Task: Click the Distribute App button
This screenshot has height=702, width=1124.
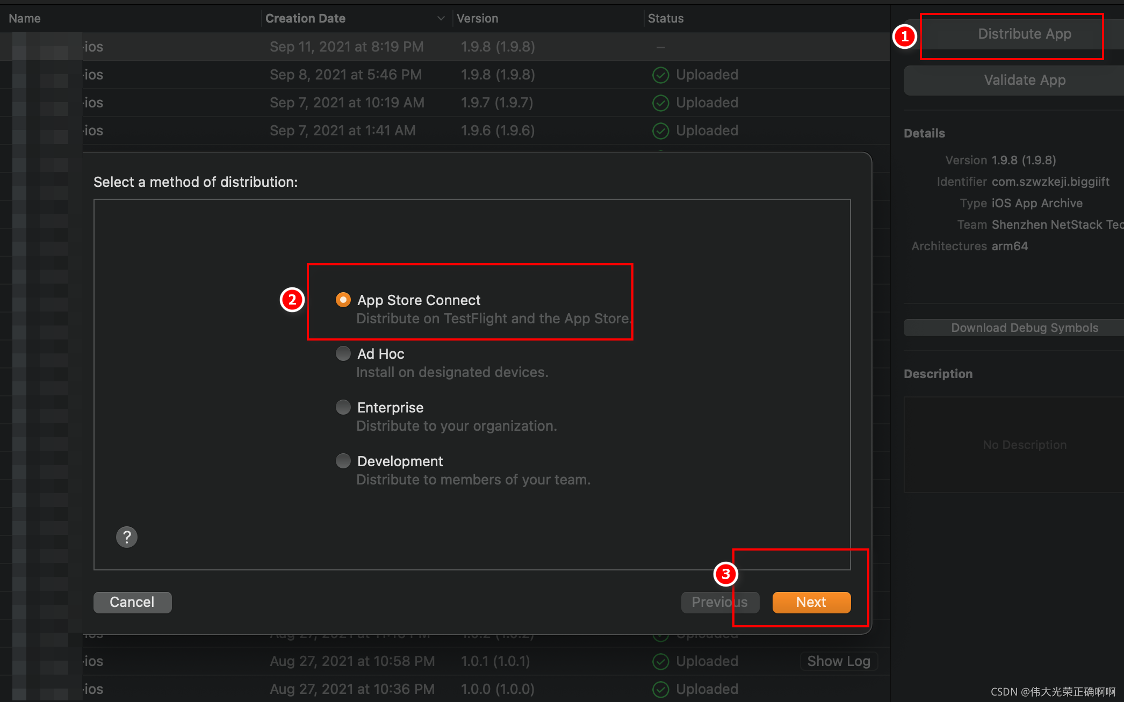Action: tap(1024, 34)
